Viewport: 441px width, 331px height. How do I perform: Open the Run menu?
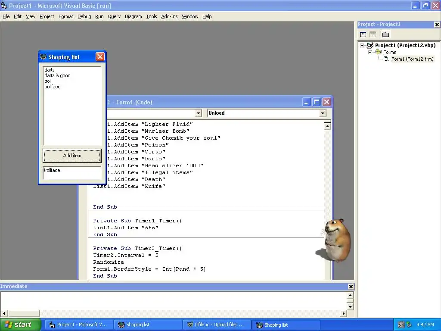[x=99, y=17]
